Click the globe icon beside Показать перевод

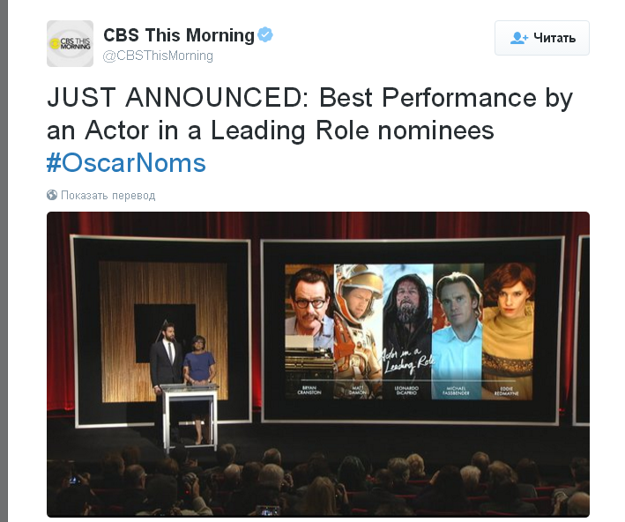tap(52, 195)
